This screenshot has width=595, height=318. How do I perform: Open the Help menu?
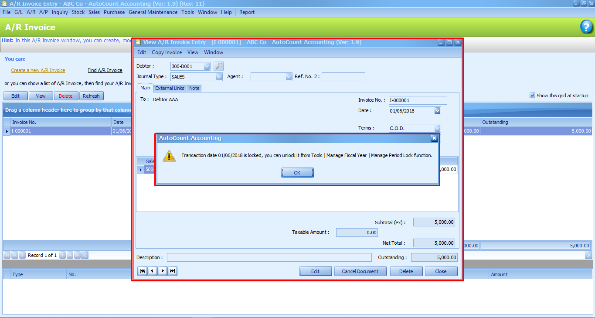227,12
